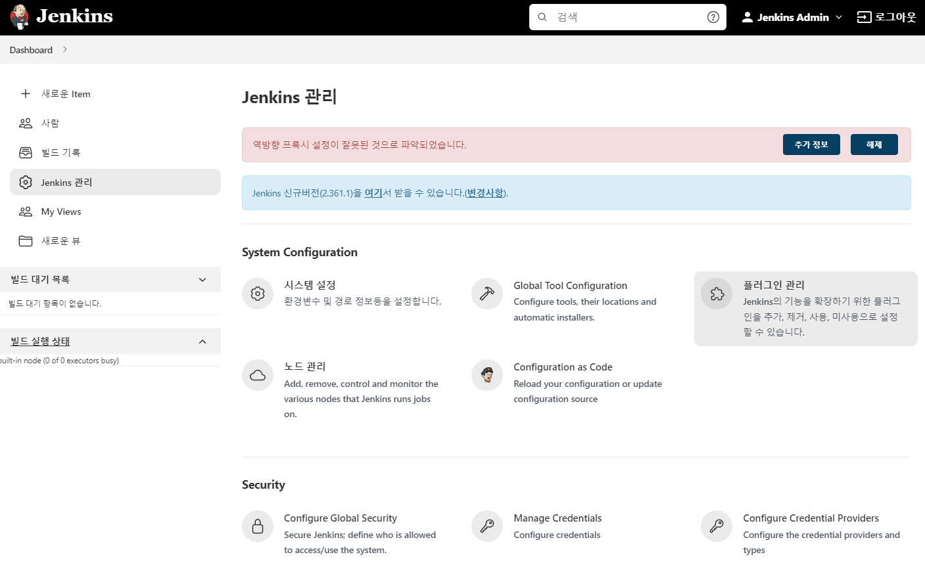The image size is (925, 561).
Task: Open the Jenkins Admin dropdown chevron
Action: [x=839, y=18]
